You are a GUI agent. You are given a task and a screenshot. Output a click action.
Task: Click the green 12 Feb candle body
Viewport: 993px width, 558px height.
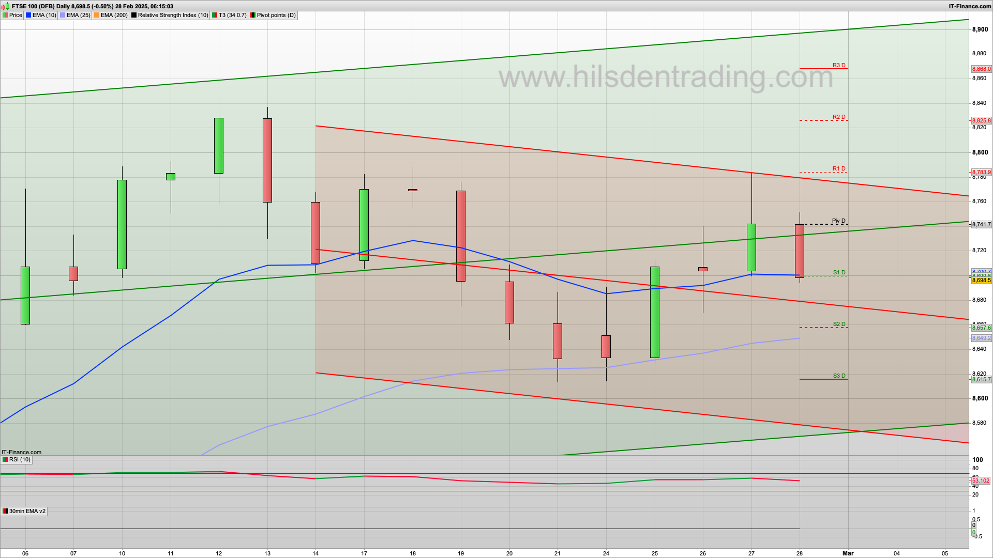click(219, 146)
